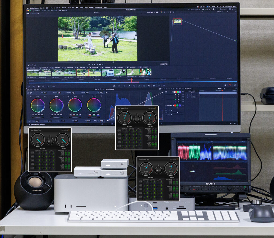274x238 pixels.
Task: Open the viewer zoom percentage dropdown
Action: click(28, 13)
